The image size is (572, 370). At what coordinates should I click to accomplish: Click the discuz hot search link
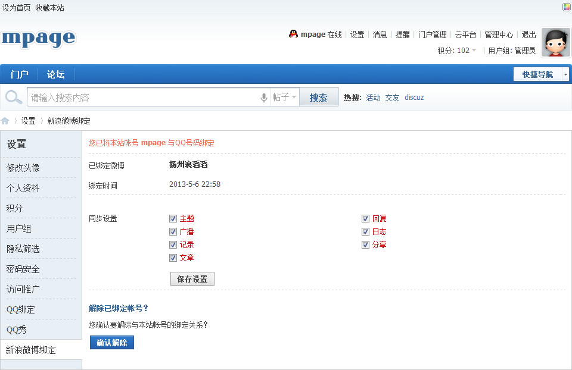(414, 97)
